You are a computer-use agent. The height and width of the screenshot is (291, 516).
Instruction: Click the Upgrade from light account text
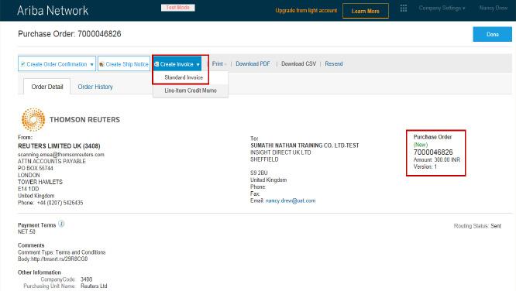[x=306, y=11]
